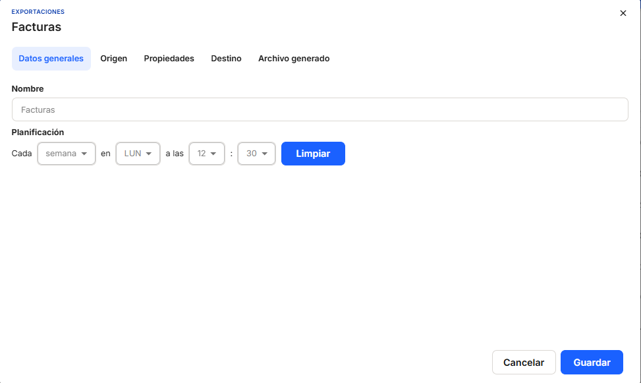Click the Planificación section label

pyautogui.click(x=38, y=133)
